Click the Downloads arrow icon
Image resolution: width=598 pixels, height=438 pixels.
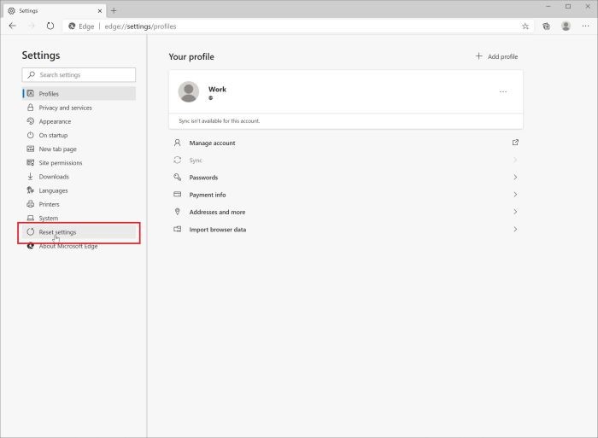pyautogui.click(x=31, y=176)
